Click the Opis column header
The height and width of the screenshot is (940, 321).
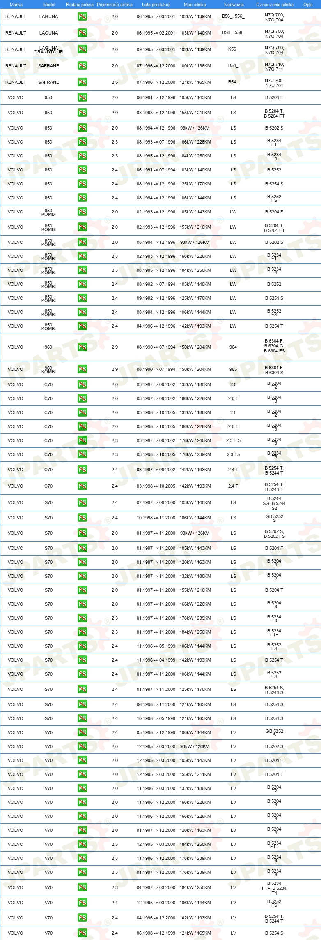click(308, 5)
